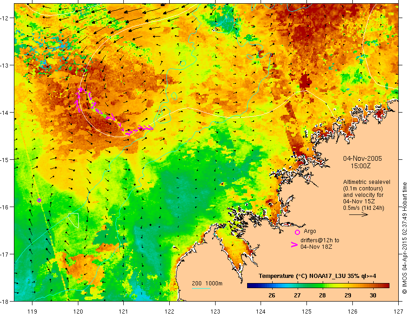
Task: Click the colorbar tick label 27
Action: click(x=297, y=295)
